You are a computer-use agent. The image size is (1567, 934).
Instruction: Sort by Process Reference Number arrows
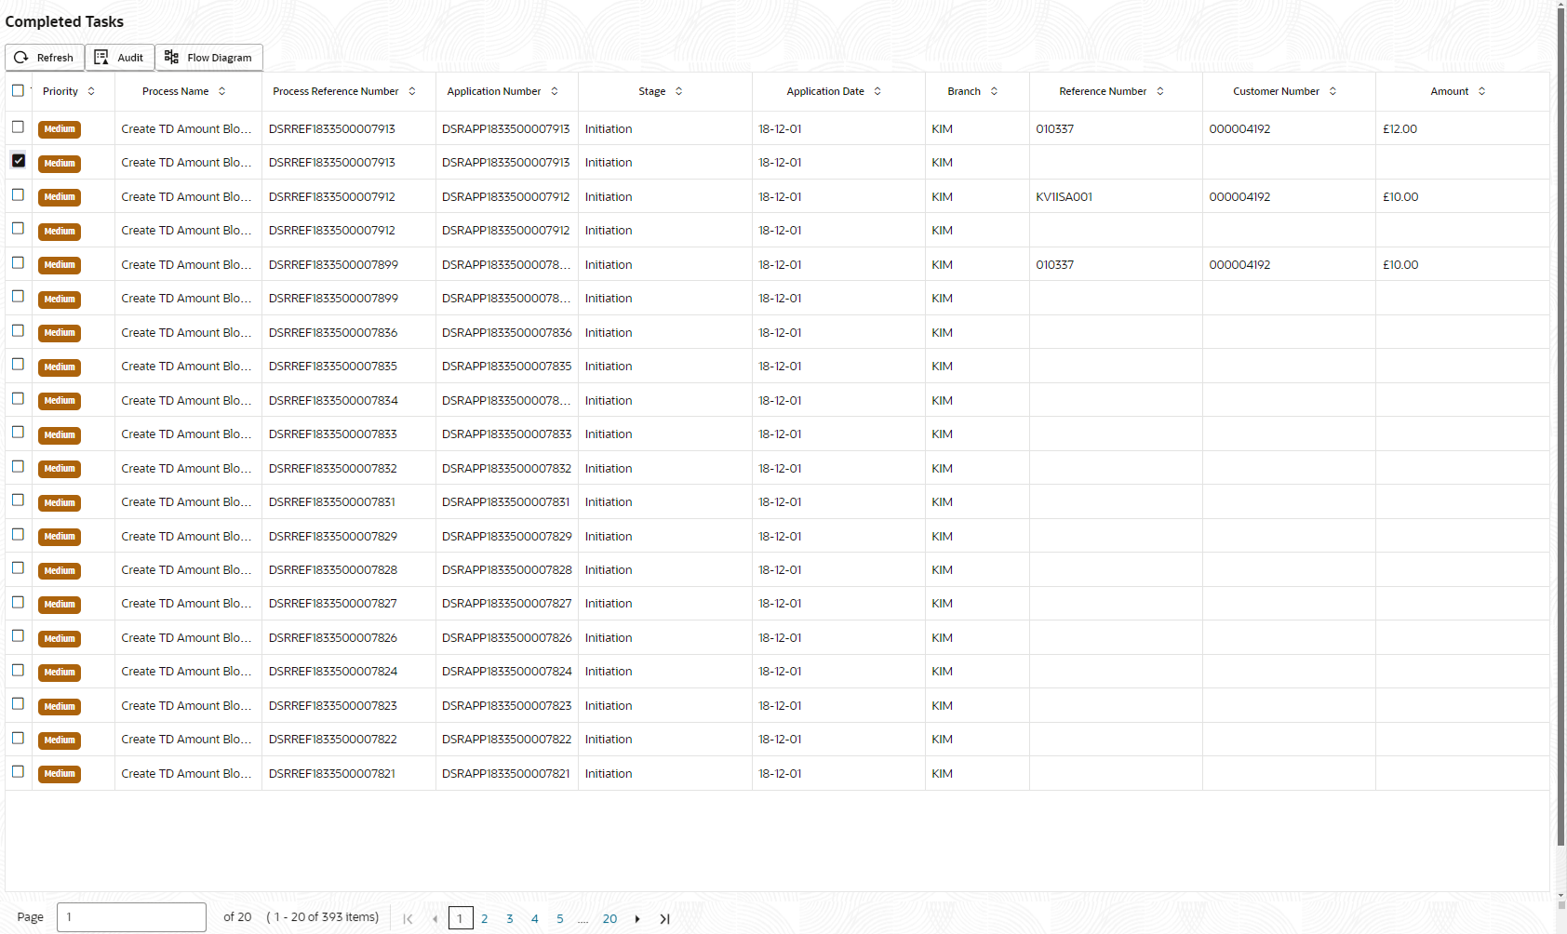point(412,91)
